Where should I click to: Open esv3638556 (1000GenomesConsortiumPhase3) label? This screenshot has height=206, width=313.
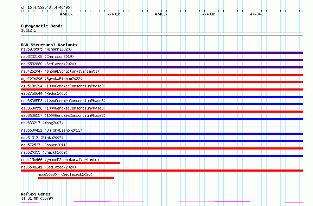pos(63,108)
